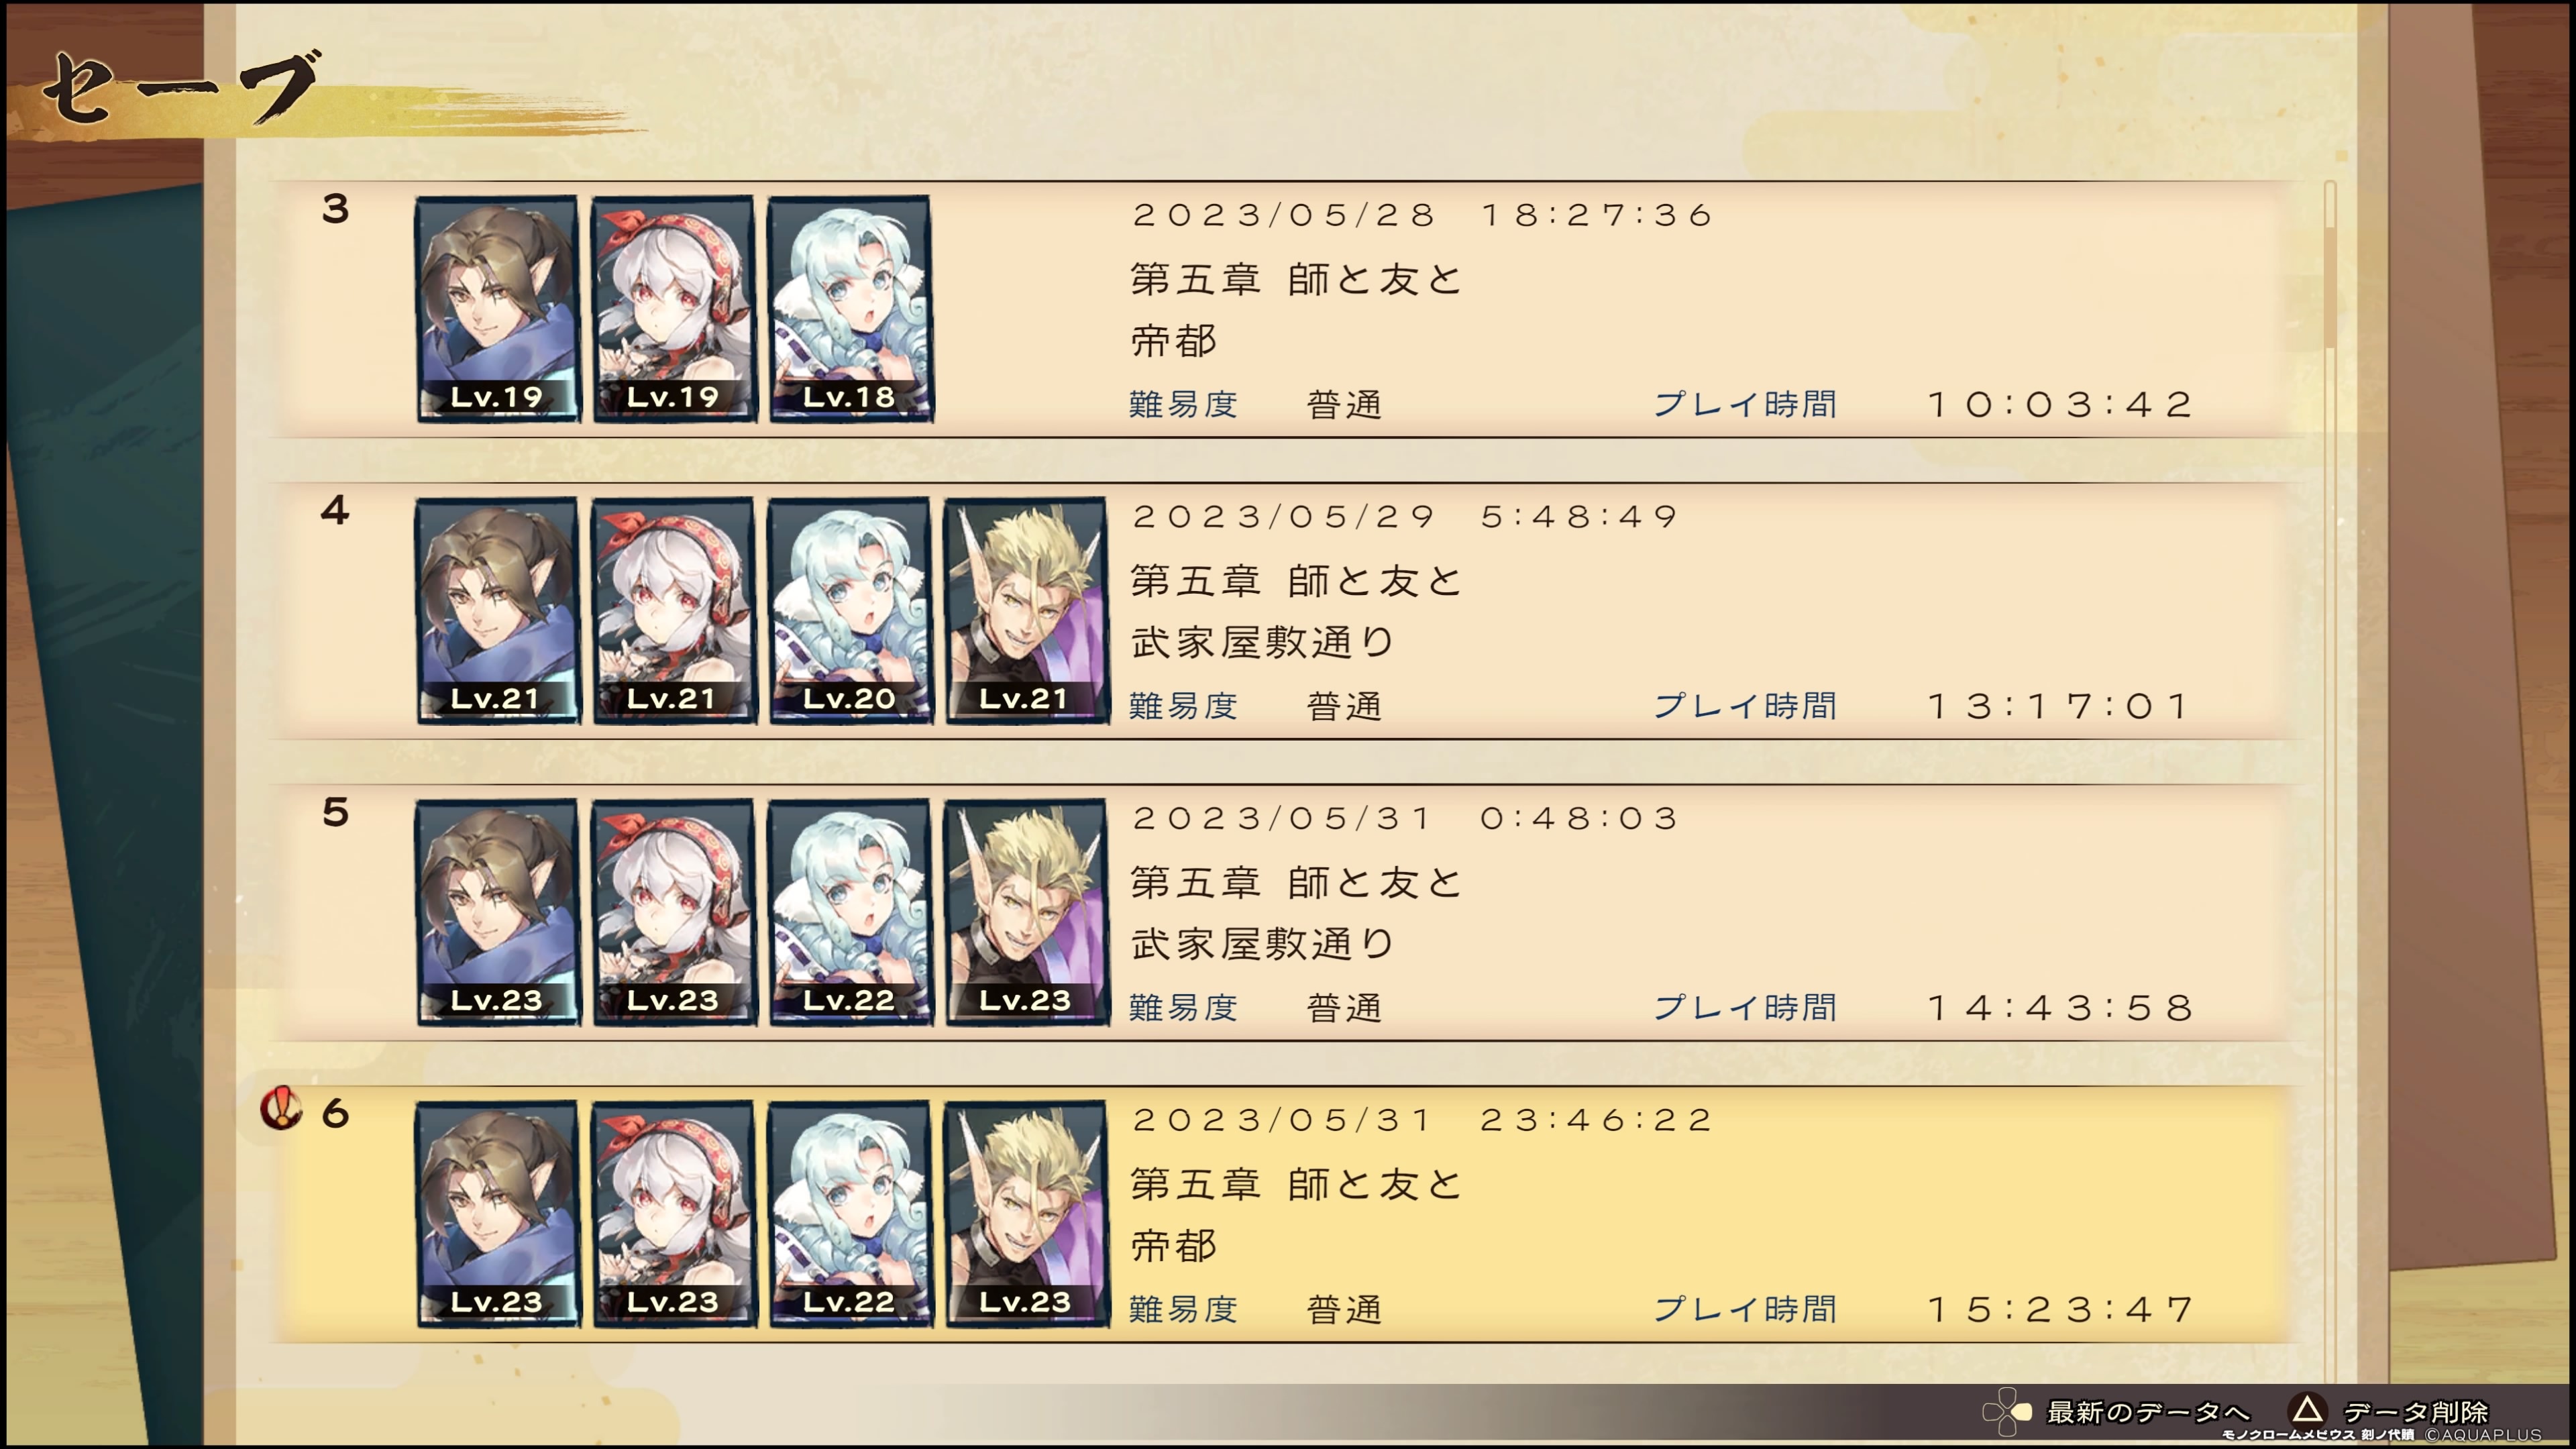
Task: Click the slot number 4 label
Action: [x=335, y=510]
